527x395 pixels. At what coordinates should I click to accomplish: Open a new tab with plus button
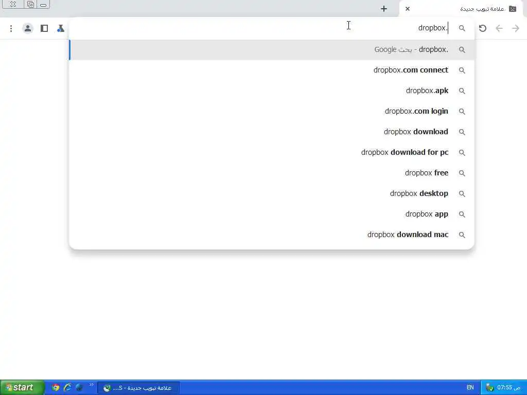pyautogui.click(x=384, y=9)
